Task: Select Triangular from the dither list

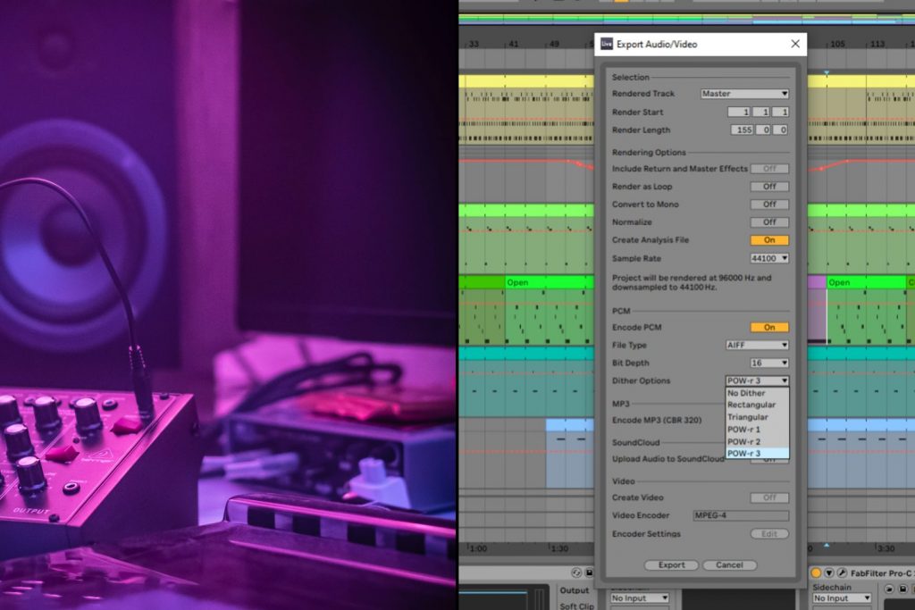Action: click(x=757, y=417)
